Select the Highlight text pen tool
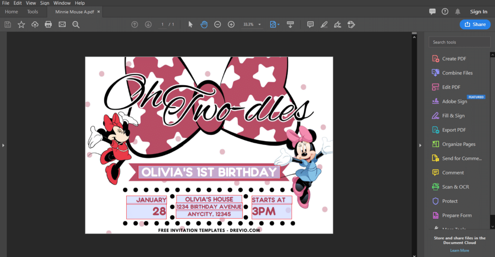The image size is (495, 257). coord(324,24)
